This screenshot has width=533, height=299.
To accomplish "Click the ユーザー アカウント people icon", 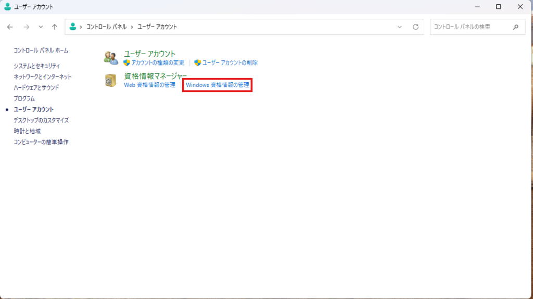I will click(x=111, y=58).
